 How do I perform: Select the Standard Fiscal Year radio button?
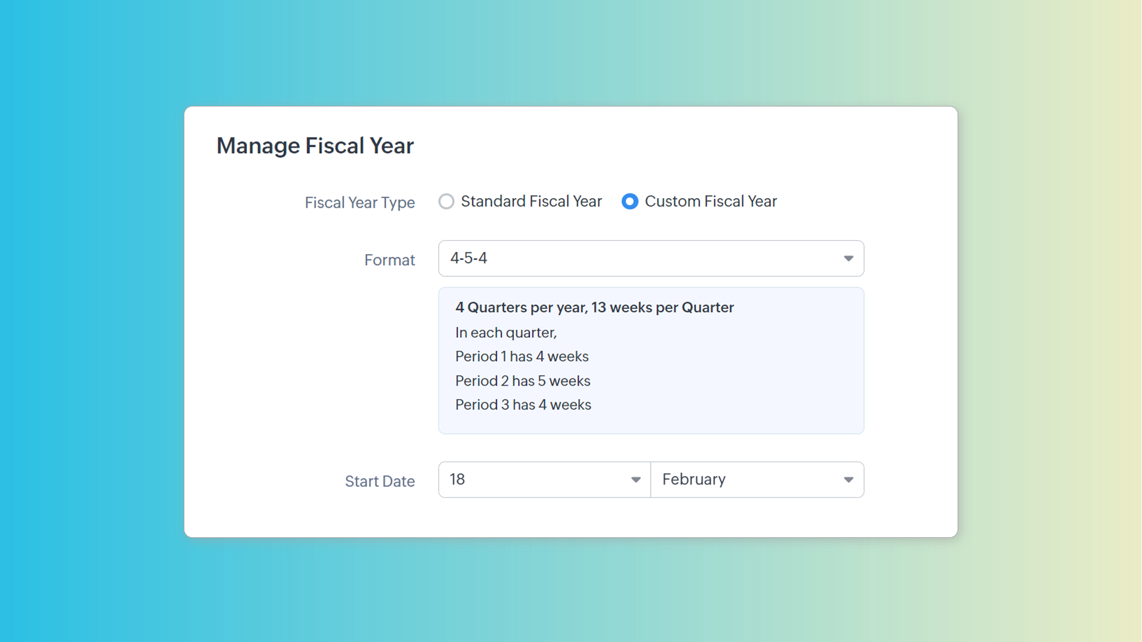pos(446,202)
